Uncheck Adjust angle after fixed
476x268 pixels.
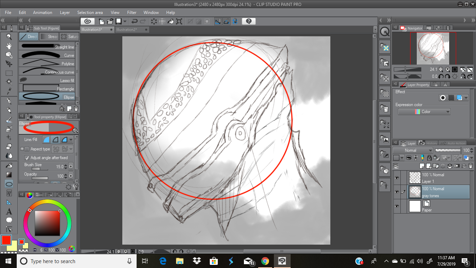(x=27, y=158)
